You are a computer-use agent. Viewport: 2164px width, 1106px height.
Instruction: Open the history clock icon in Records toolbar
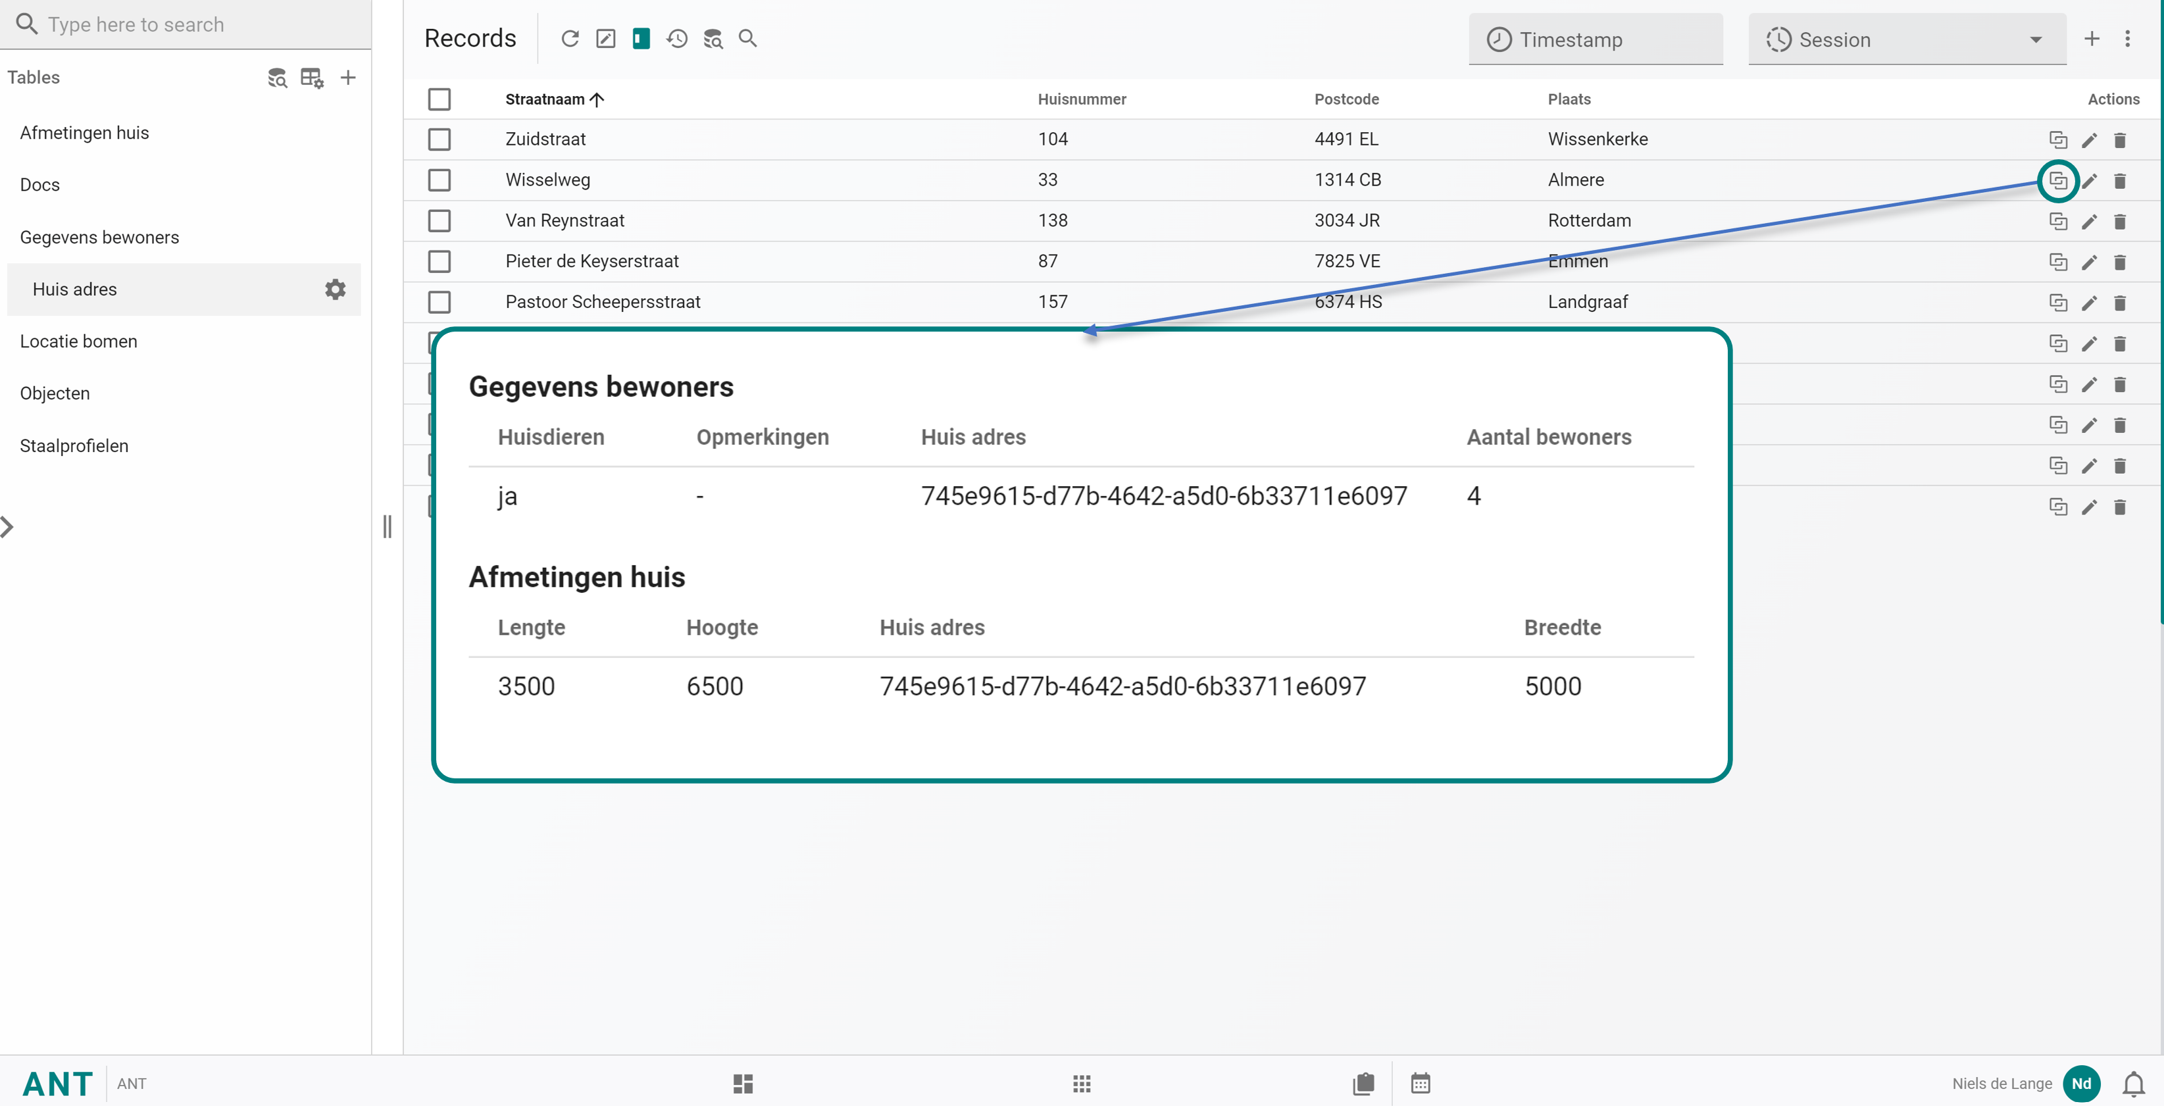(x=676, y=39)
